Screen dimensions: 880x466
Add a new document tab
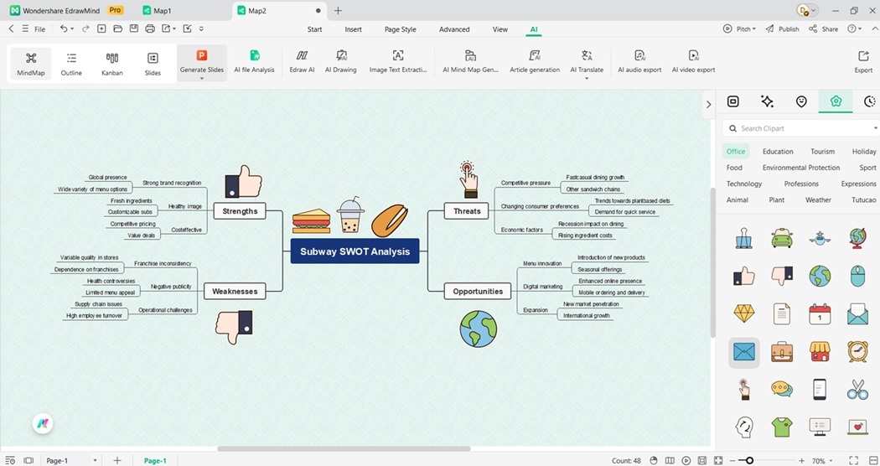(338, 11)
